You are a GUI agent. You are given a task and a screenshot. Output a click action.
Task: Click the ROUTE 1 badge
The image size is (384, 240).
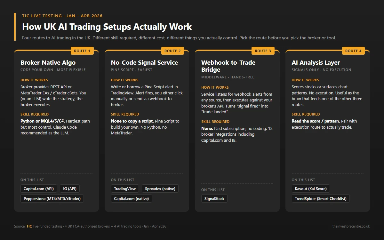click(x=82, y=51)
